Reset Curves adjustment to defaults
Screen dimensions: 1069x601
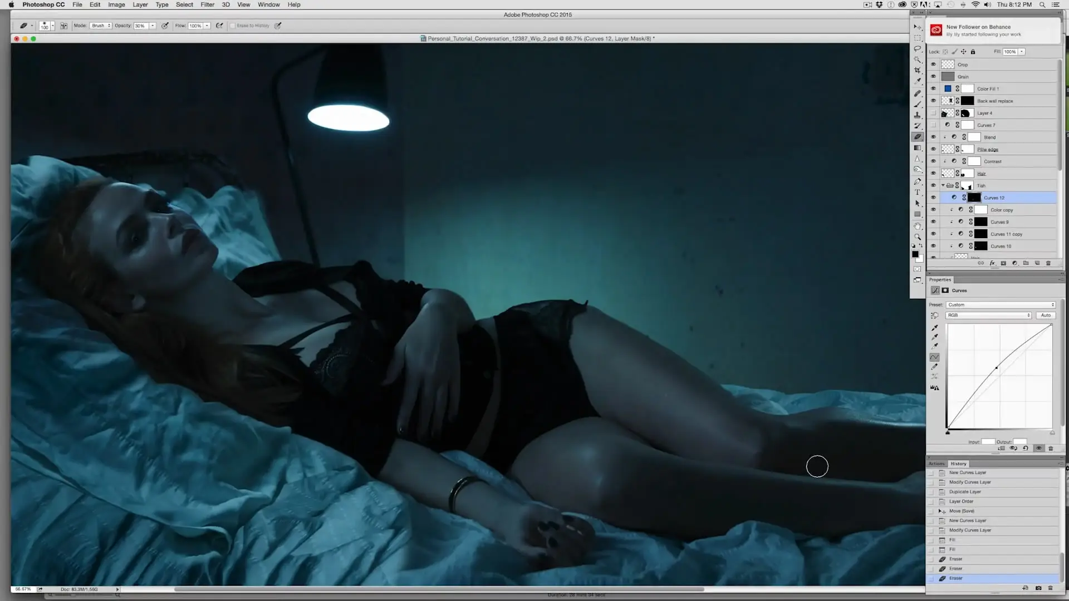pyautogui.click(x=1026, y=448)
